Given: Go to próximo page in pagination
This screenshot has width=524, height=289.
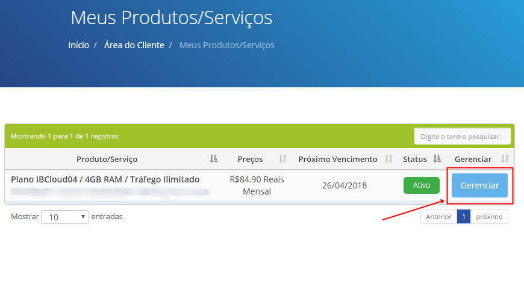Looking at the screenshot, I should (489, 217).
